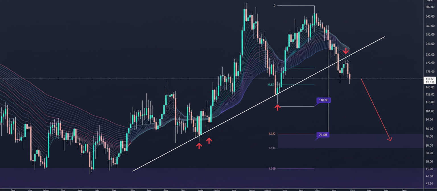Click the second red up arrow near trendline

coord(209,140)
